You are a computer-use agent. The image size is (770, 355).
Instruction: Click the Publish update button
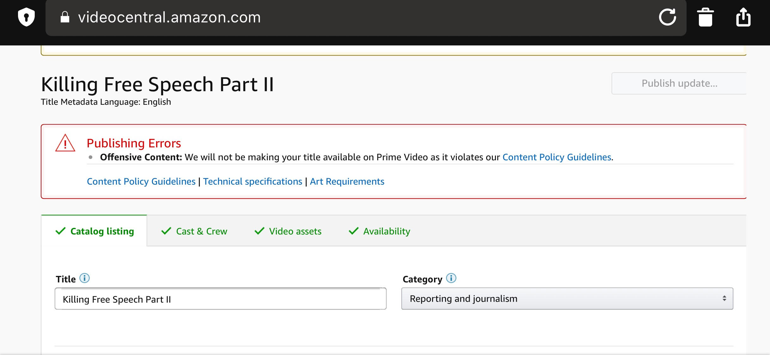coord(679,83)
